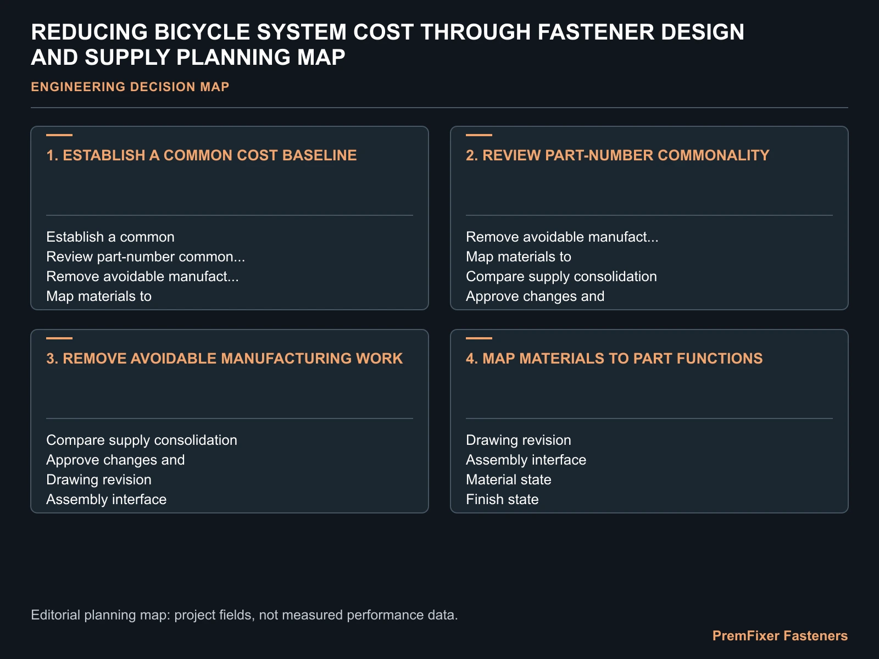Choose "Drawing revision" in card 4
Viewport: 879px width, 659px height.
pyautogui.click(x=519, y=440)
